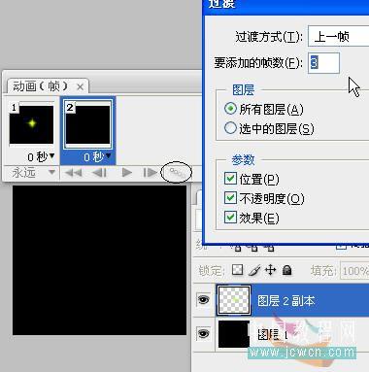
Task: Play the frame animation
Action: (x=127, y=173)
